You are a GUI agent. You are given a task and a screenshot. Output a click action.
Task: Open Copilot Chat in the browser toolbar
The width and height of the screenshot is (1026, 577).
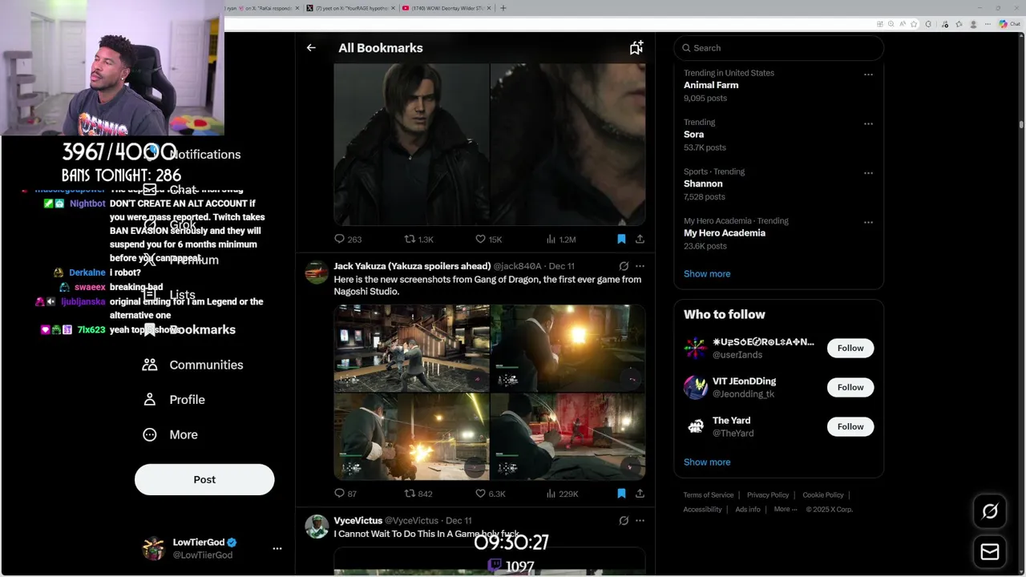click(x=1009, y=24)
